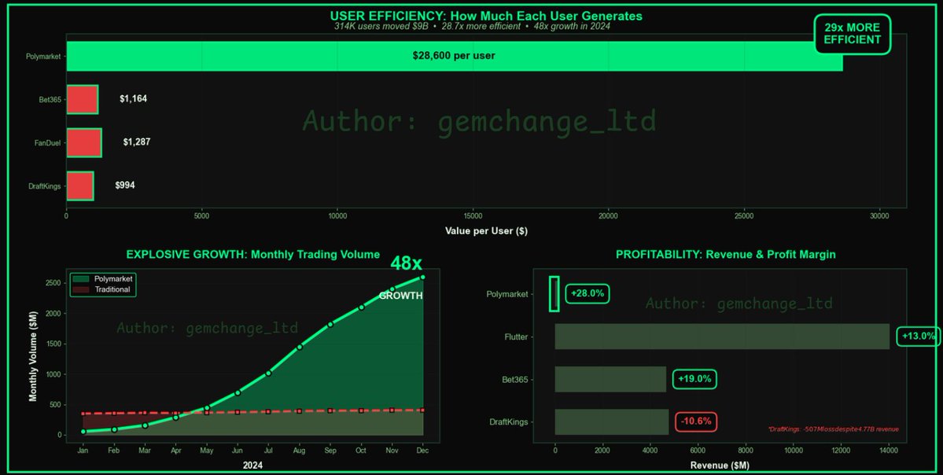Click the September Polymarket data point

tap(330, 325)
